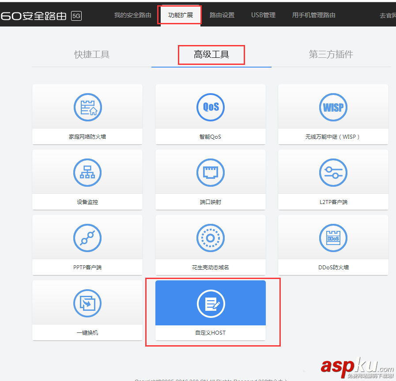
Task: Open the 智能QoS tool
Action: pyautogui.click(x=210, y=114)
